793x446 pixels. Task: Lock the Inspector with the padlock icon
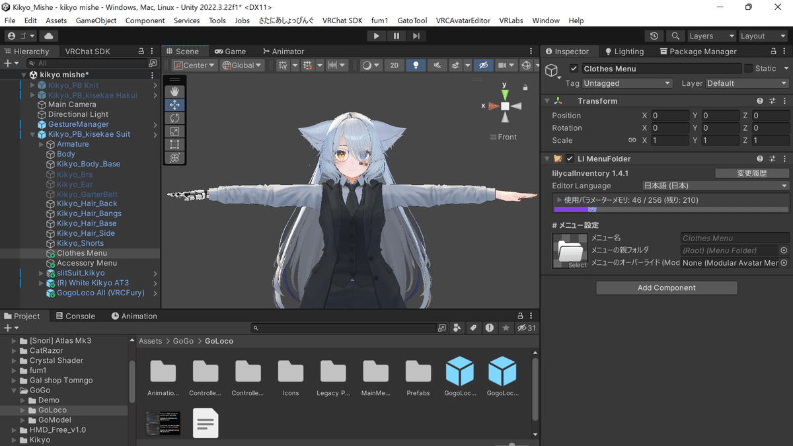pos(772,51)
